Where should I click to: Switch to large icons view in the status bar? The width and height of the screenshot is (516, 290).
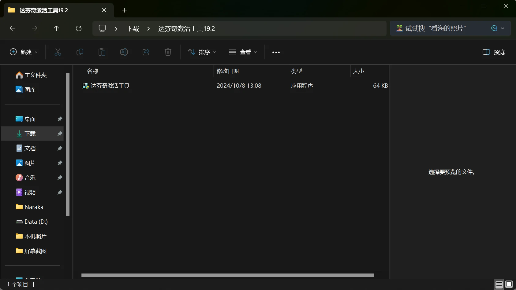[509, 284]
